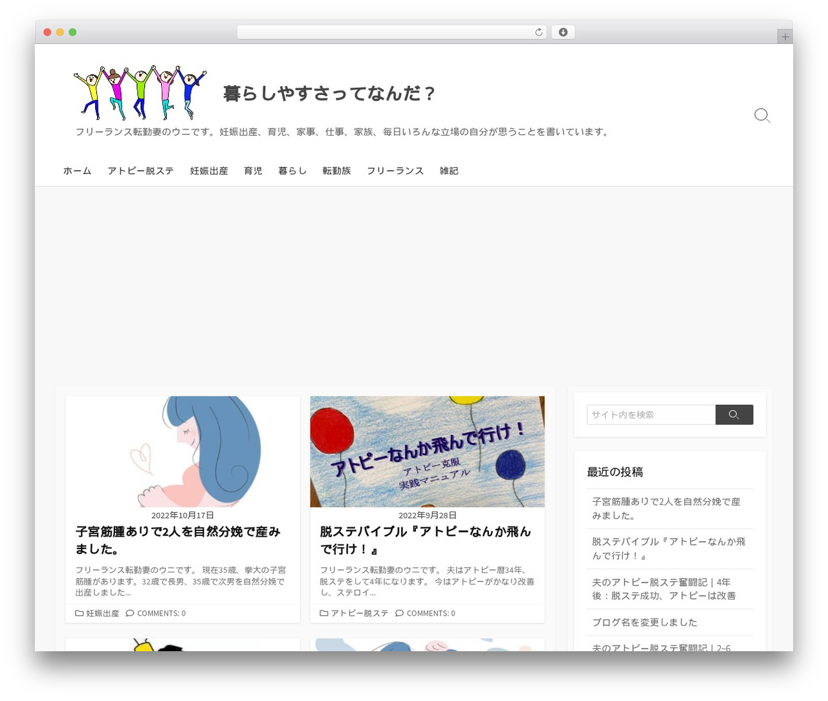Click the pregnant woman illustration thumbnail

pos(182,451)
